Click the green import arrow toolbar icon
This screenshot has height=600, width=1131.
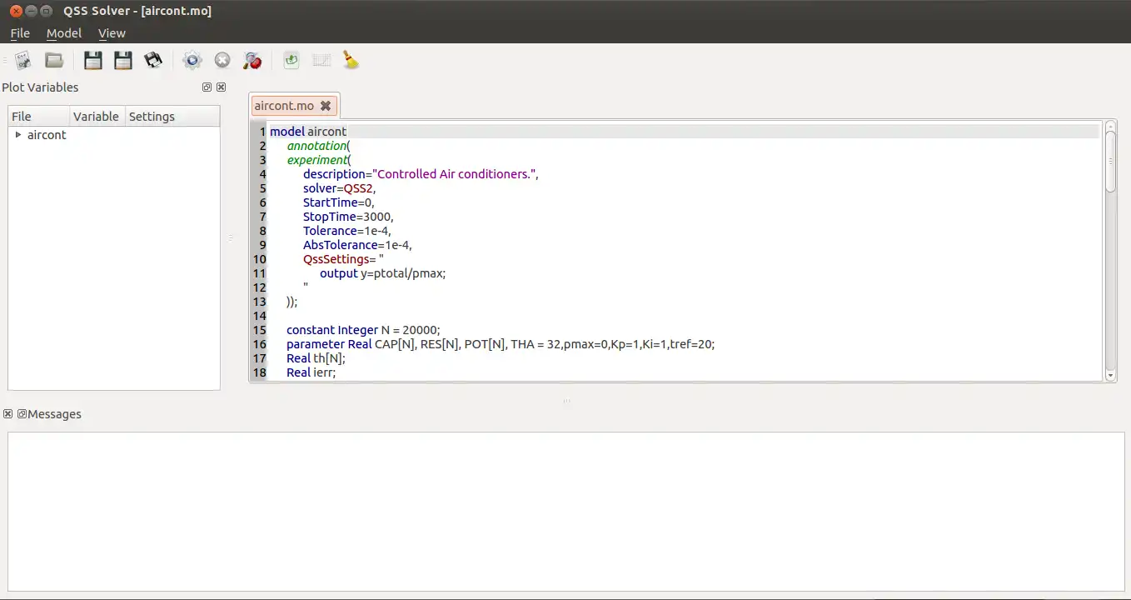291,60
